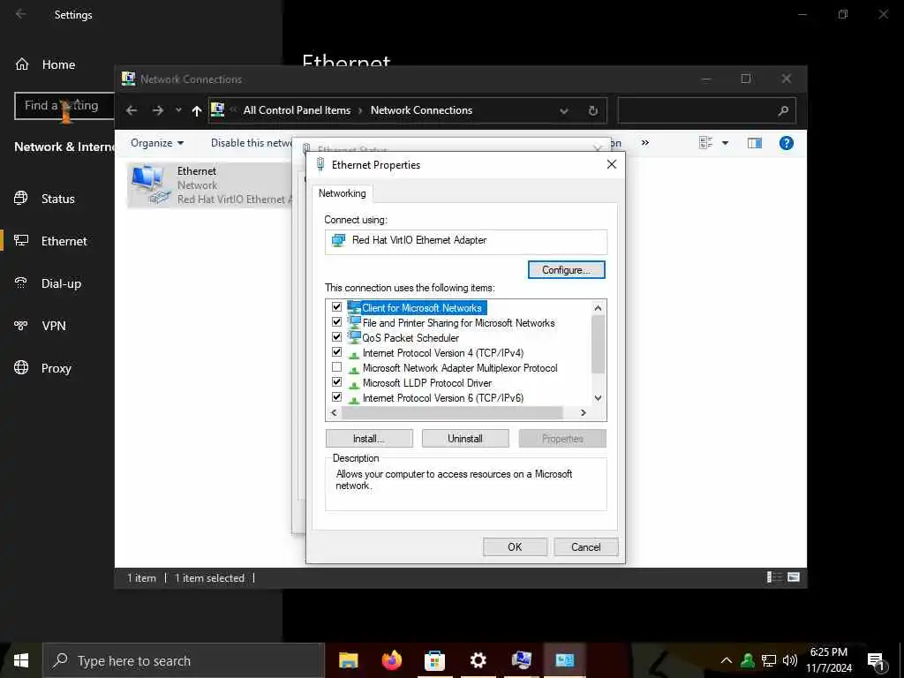Screen dimensions: 904x678
Task: Open Status page in Settings
Action: click(x=57, y=199)
